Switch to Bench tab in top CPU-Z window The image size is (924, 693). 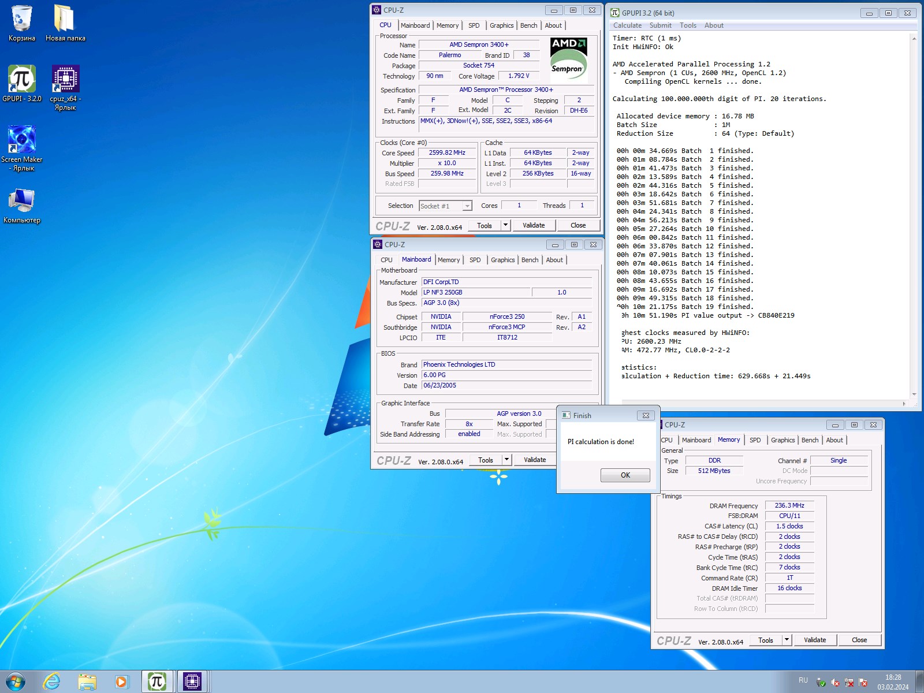[x=528, y=25]
